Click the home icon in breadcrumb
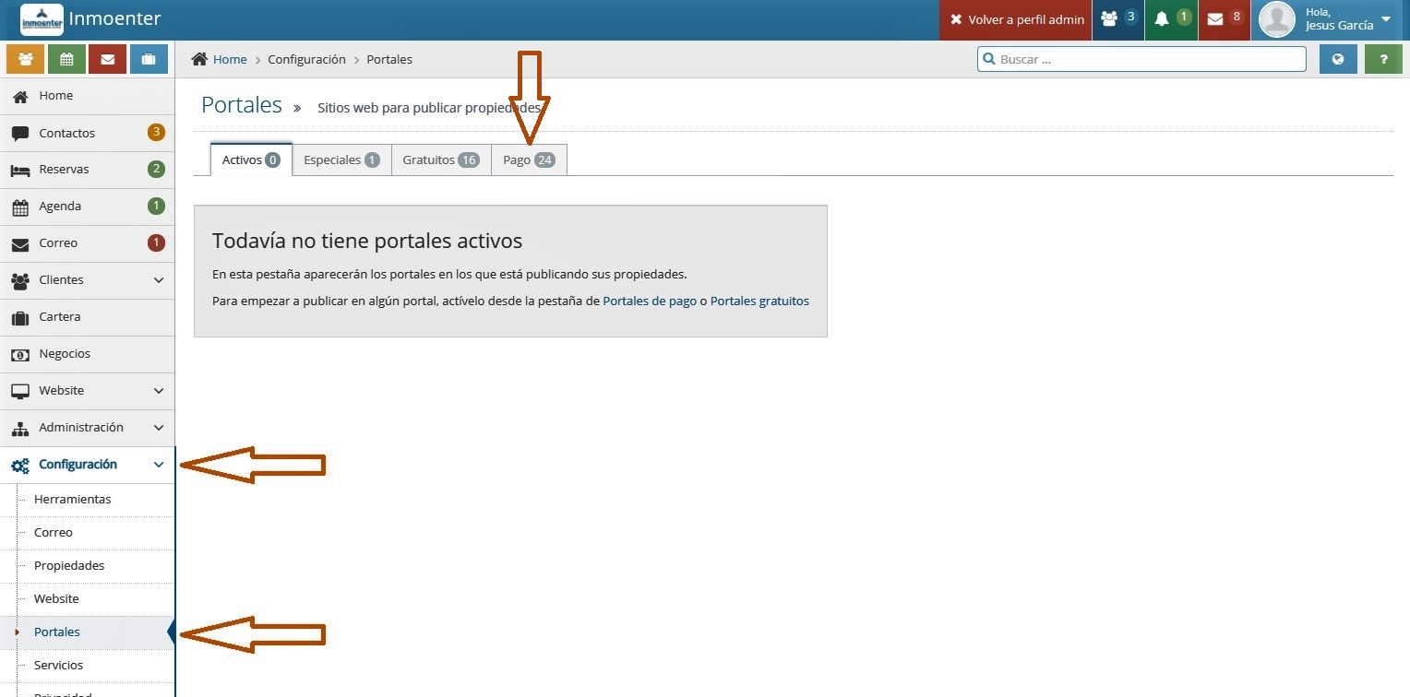 pos(199,59)
